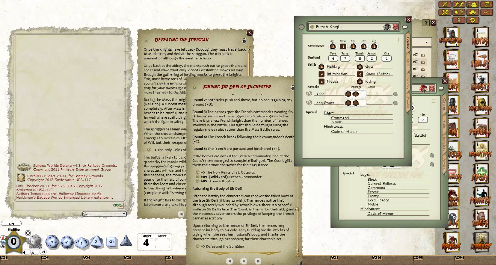Image resolution: width=496 pixels, height=265 pixels.
Task: Toggle lock on Defeating the Spriggan page
Action: [x=244, y=41]
